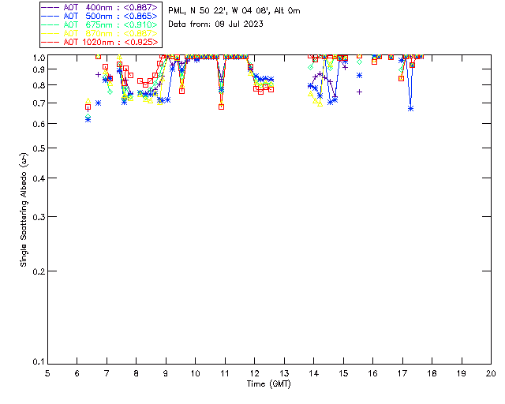Click the x-axis tick label 12

point(254,373)
